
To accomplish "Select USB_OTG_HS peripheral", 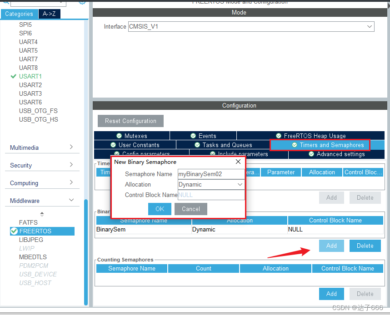I will click(39, 119).
